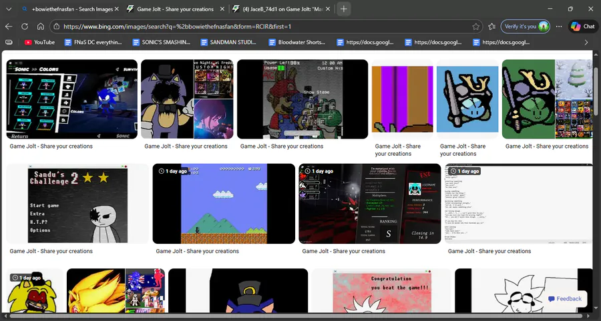The width and height of the screenshot is (601, 321).
Task: Open the top-hat cat character collage thumbnail
Action: click(x=187, y=99)
